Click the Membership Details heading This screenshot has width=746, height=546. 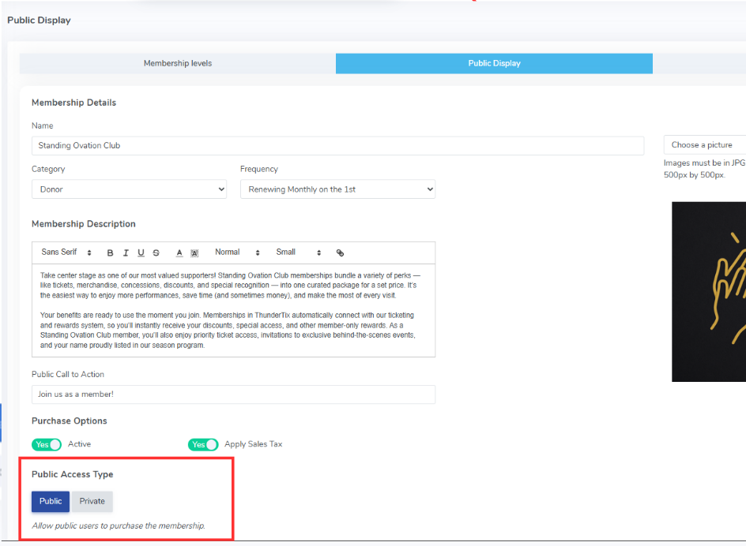click(x=73, y=103)
